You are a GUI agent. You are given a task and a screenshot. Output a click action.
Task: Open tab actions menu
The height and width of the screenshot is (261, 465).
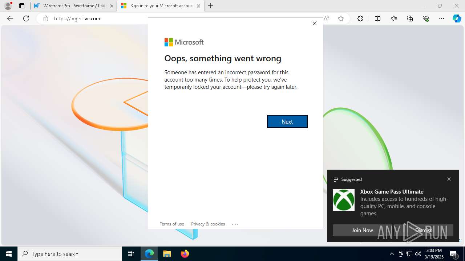pos(22,6)
